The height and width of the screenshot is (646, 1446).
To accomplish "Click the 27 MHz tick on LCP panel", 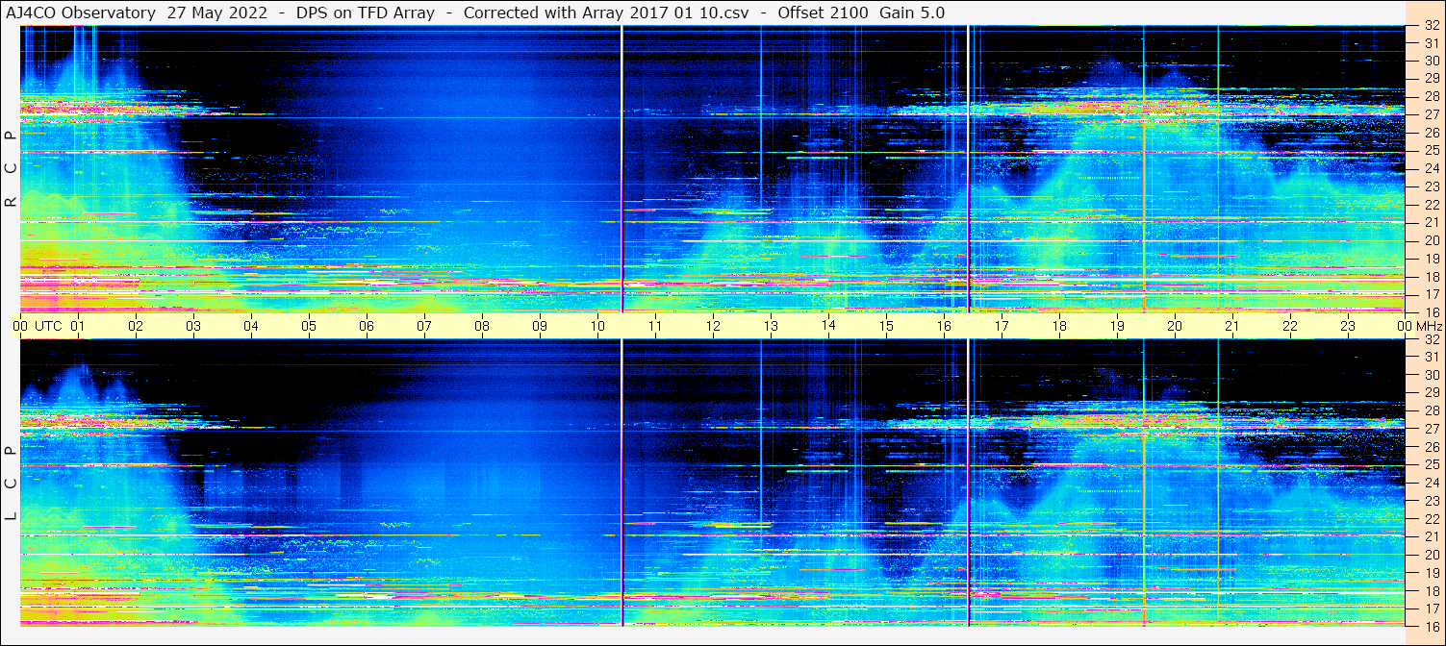I will coord(1431,429).
